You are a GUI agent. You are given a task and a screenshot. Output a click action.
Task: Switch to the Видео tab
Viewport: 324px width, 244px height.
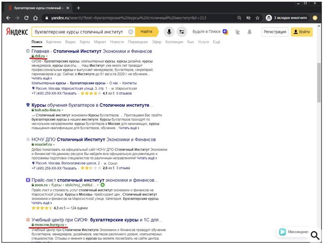pyautogui.click(x=70, y=42)
